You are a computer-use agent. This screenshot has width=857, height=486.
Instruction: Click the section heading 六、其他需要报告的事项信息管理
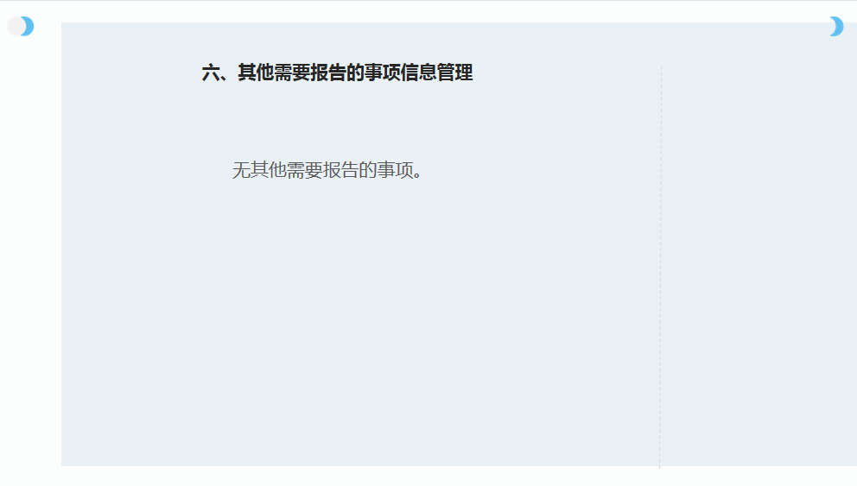337,73
